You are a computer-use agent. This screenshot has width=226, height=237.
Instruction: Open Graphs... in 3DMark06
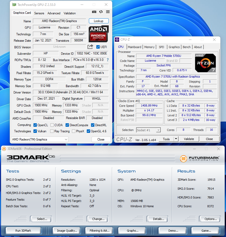coord(132,231)
